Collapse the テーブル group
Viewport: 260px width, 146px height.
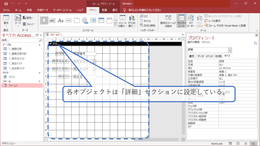pyautogui.click(x=40, y=45)
